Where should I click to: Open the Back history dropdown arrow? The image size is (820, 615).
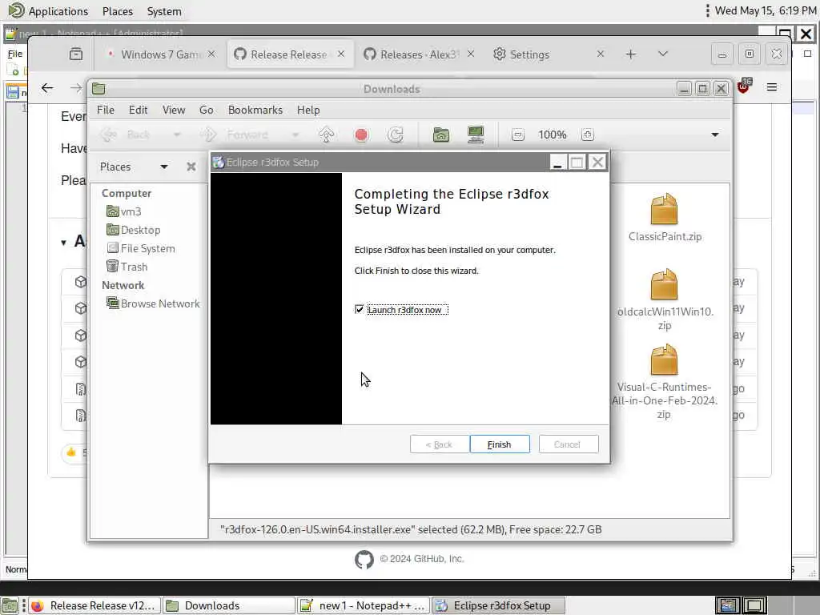tap(177, 135)
